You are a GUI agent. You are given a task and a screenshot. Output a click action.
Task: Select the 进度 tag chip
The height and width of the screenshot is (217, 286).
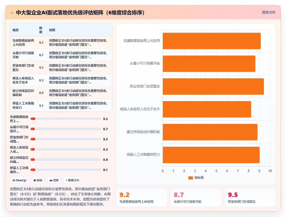coord(54,180)
